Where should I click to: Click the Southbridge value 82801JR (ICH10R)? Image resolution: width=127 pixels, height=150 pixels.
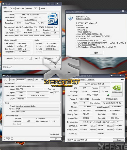point(38,95)
